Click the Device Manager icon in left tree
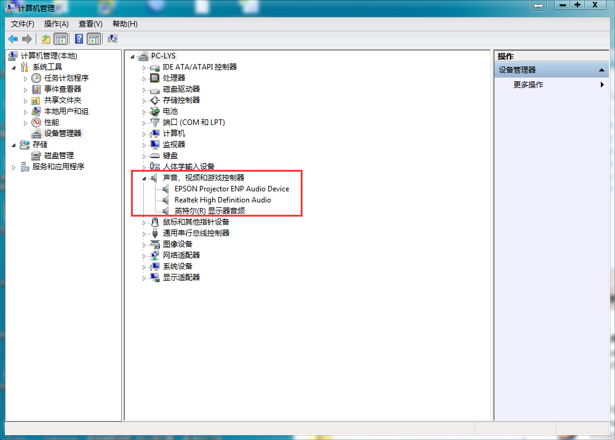 click(x=36, y=134)
